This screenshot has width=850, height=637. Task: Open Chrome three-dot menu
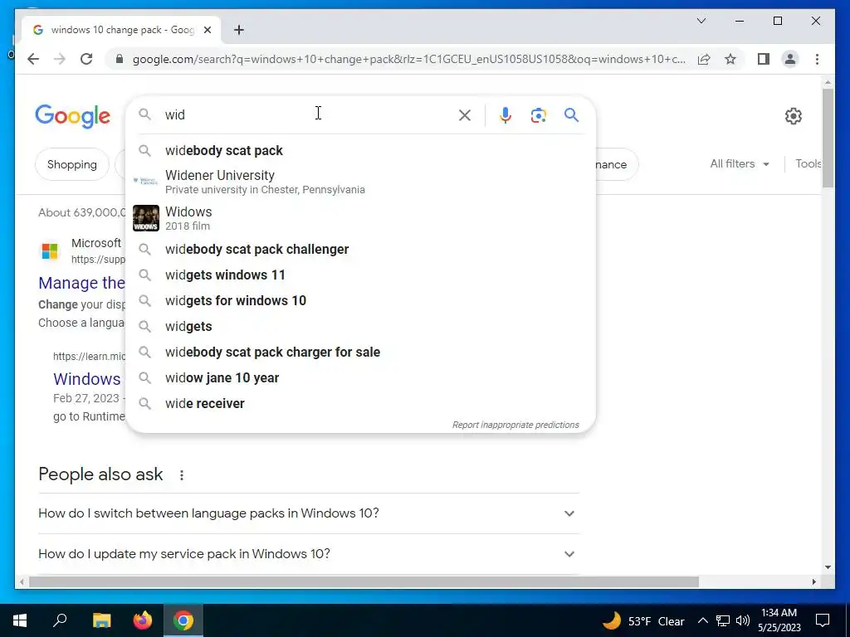[x=817, y=59]
